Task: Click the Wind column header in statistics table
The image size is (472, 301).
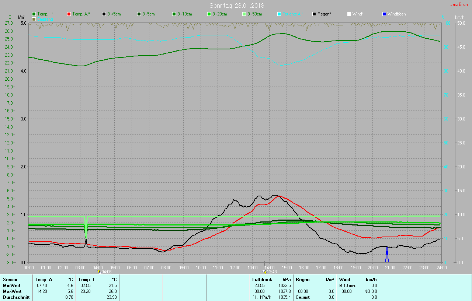Action: [344, 280]
